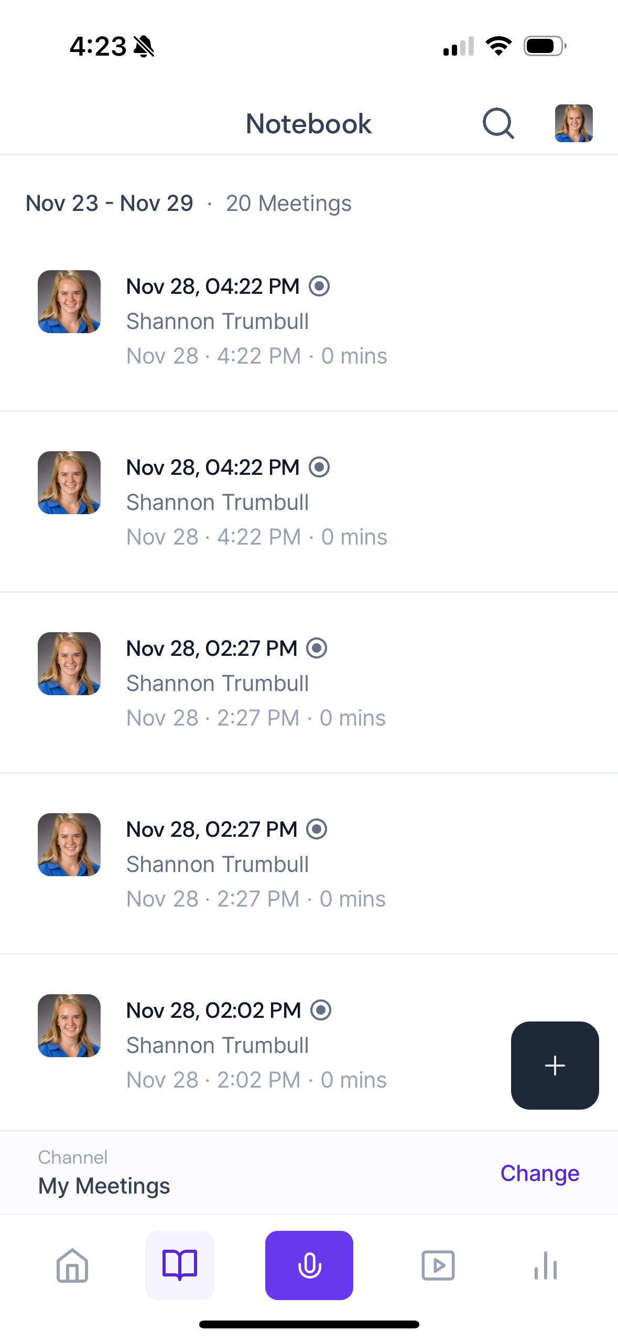Open second Nov 28, 02:27 PM meeting title
Image resolution: width=618 pixels, height=1341 pixels.
point(212,829)
